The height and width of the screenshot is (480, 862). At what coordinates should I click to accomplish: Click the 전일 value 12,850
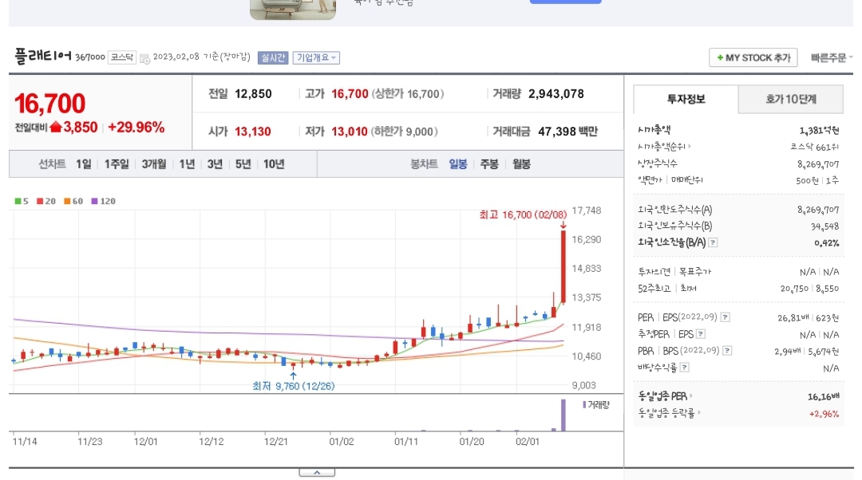[254, 94]
